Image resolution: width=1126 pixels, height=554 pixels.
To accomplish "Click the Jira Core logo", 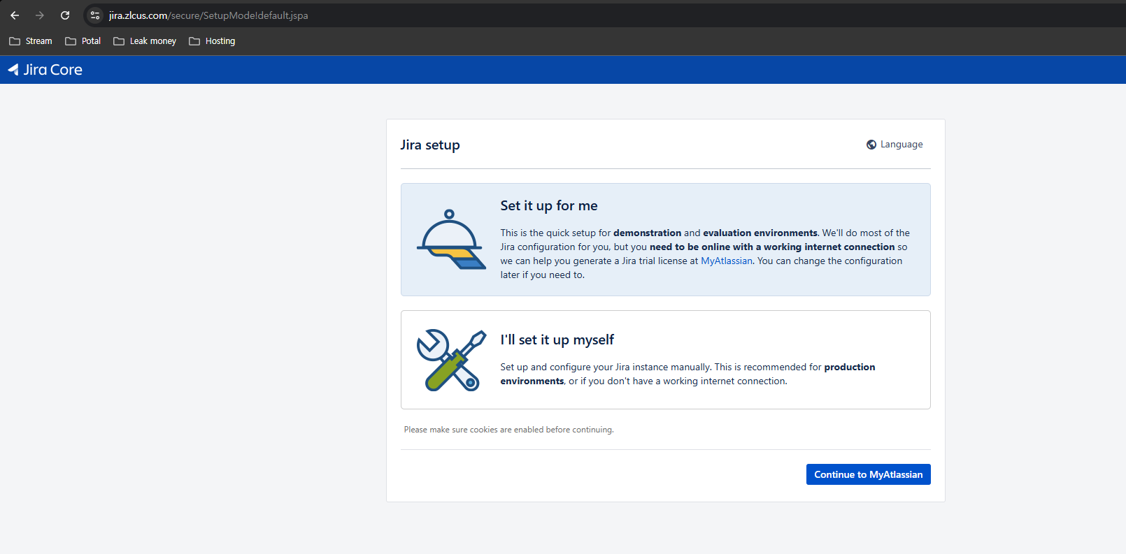I will tap(45, 70).
